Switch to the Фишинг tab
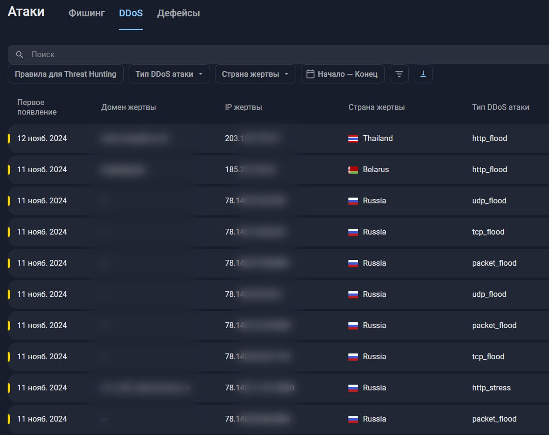Image resolution: width=549 pixels, height=435 pixels. [x=86, y=13]
